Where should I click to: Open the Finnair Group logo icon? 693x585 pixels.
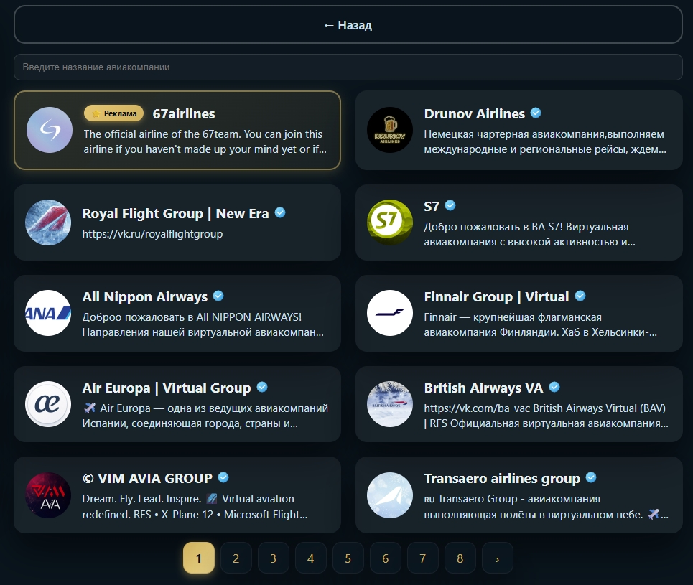(390, 313)
